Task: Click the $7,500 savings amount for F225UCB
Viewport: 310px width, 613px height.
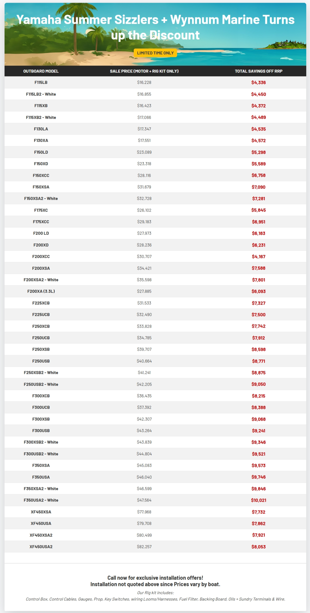Action: coord(258,315)
